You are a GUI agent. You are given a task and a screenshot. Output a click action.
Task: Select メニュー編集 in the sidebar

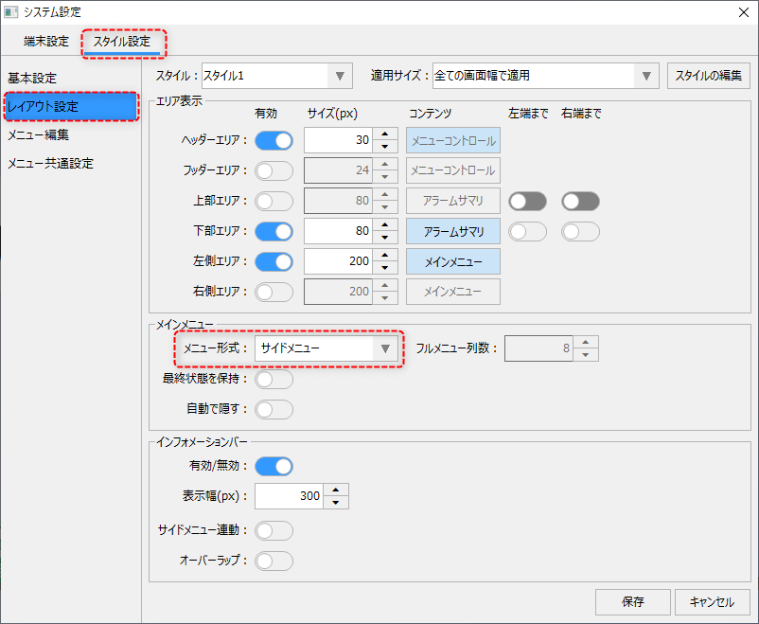(x=39, y=135)
